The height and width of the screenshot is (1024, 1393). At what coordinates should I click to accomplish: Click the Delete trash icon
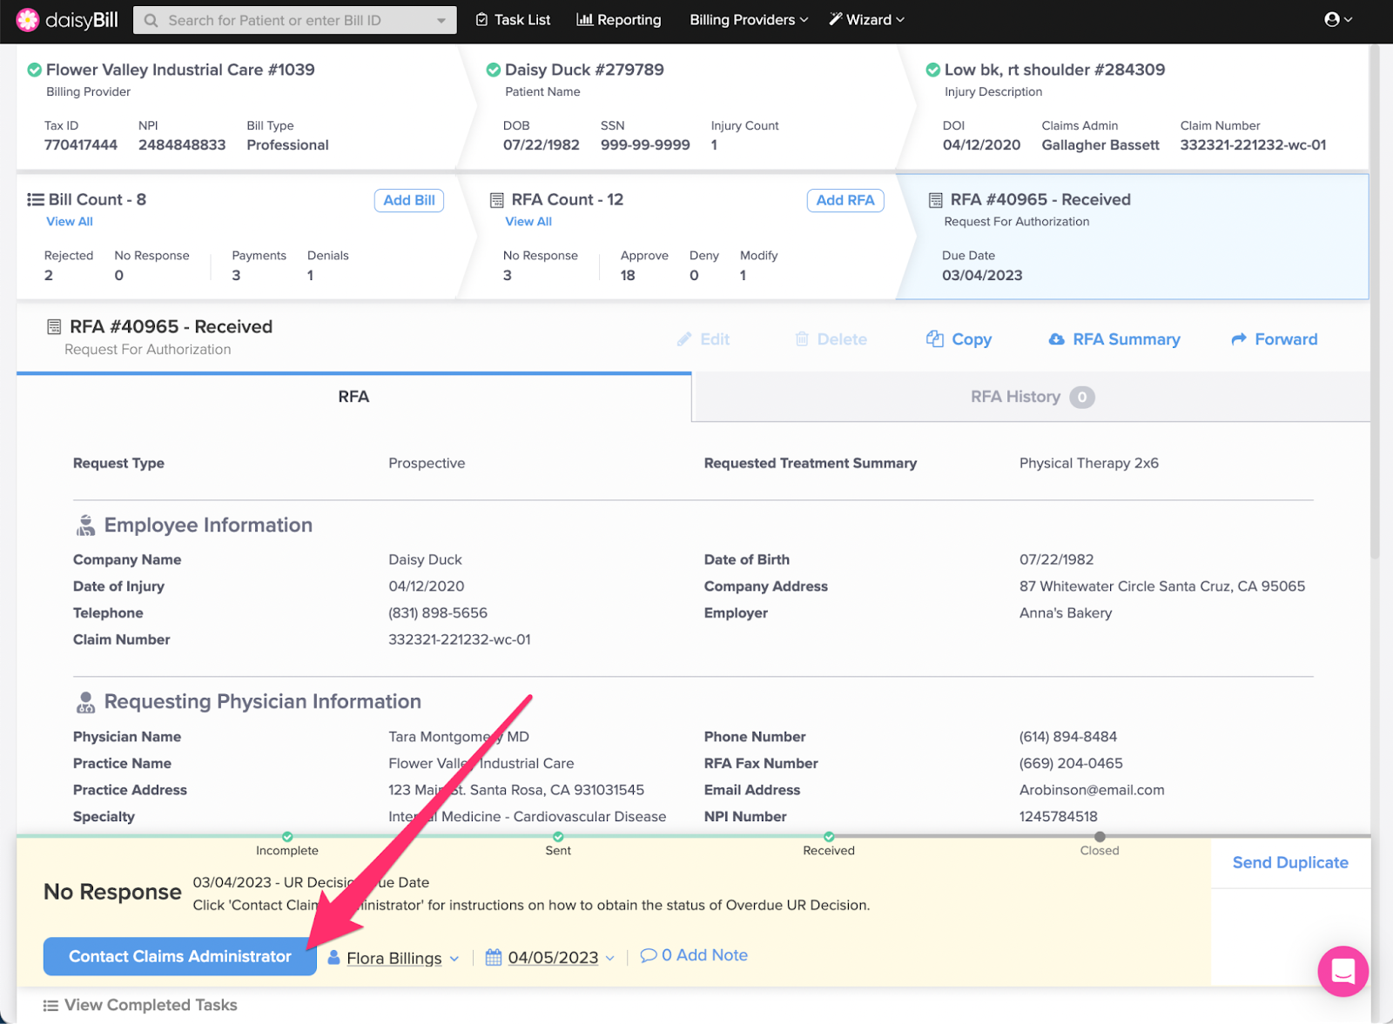802,339
